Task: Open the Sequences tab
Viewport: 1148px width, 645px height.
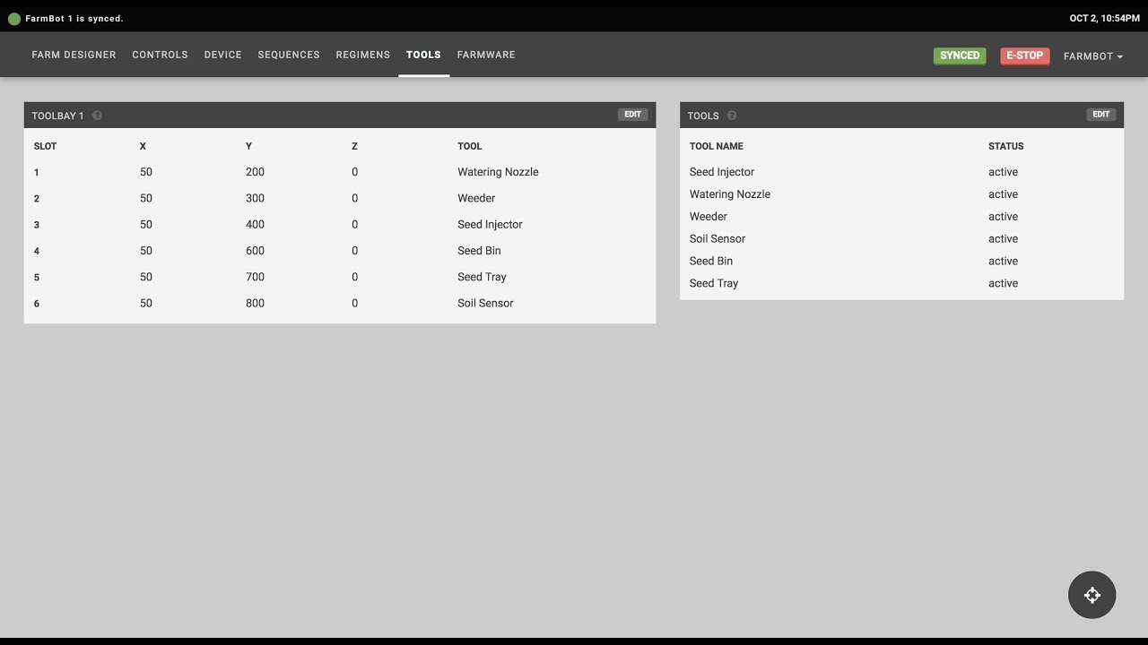Action: point(289,55)
